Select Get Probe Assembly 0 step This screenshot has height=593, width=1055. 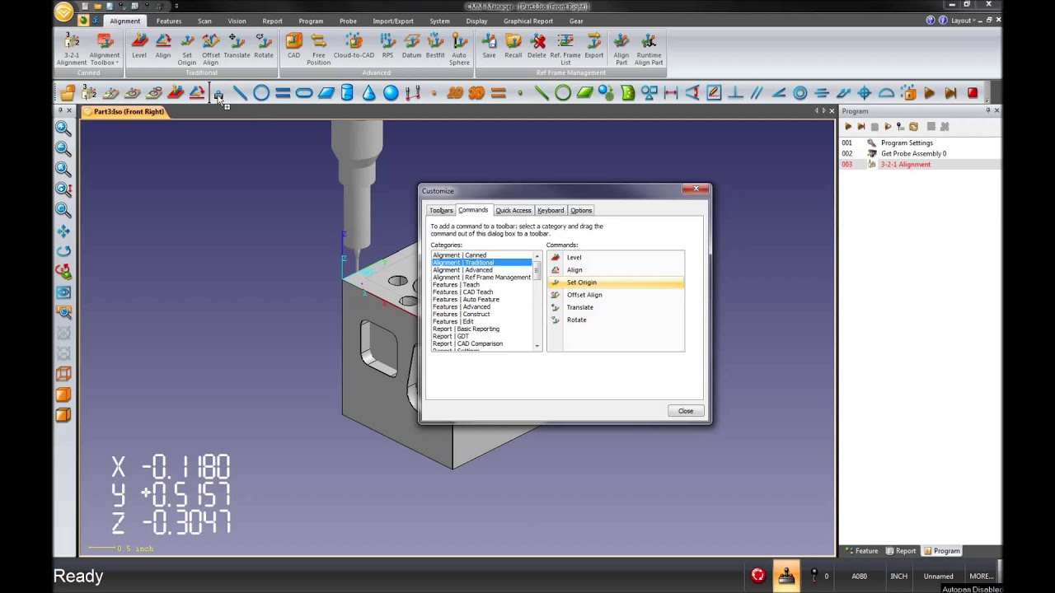coord(919,153)
